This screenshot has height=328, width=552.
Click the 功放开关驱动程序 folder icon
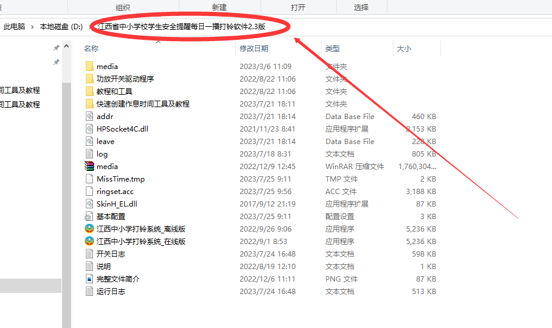[x=89, y=79]
